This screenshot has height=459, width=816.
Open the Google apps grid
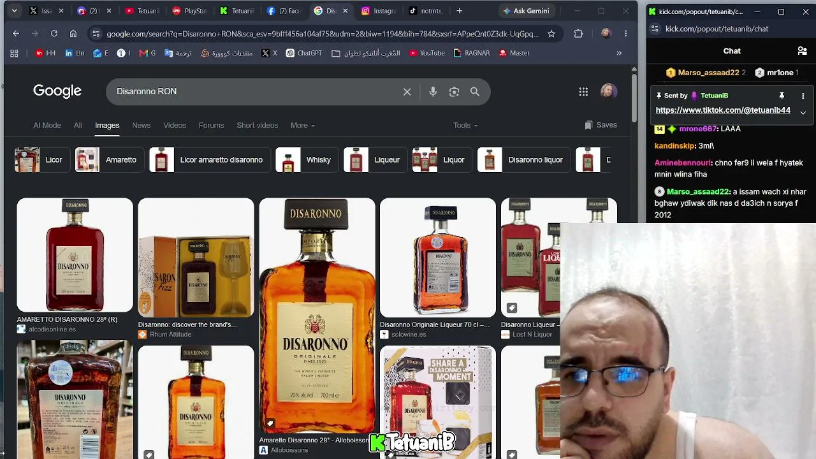tap(583, 92)
